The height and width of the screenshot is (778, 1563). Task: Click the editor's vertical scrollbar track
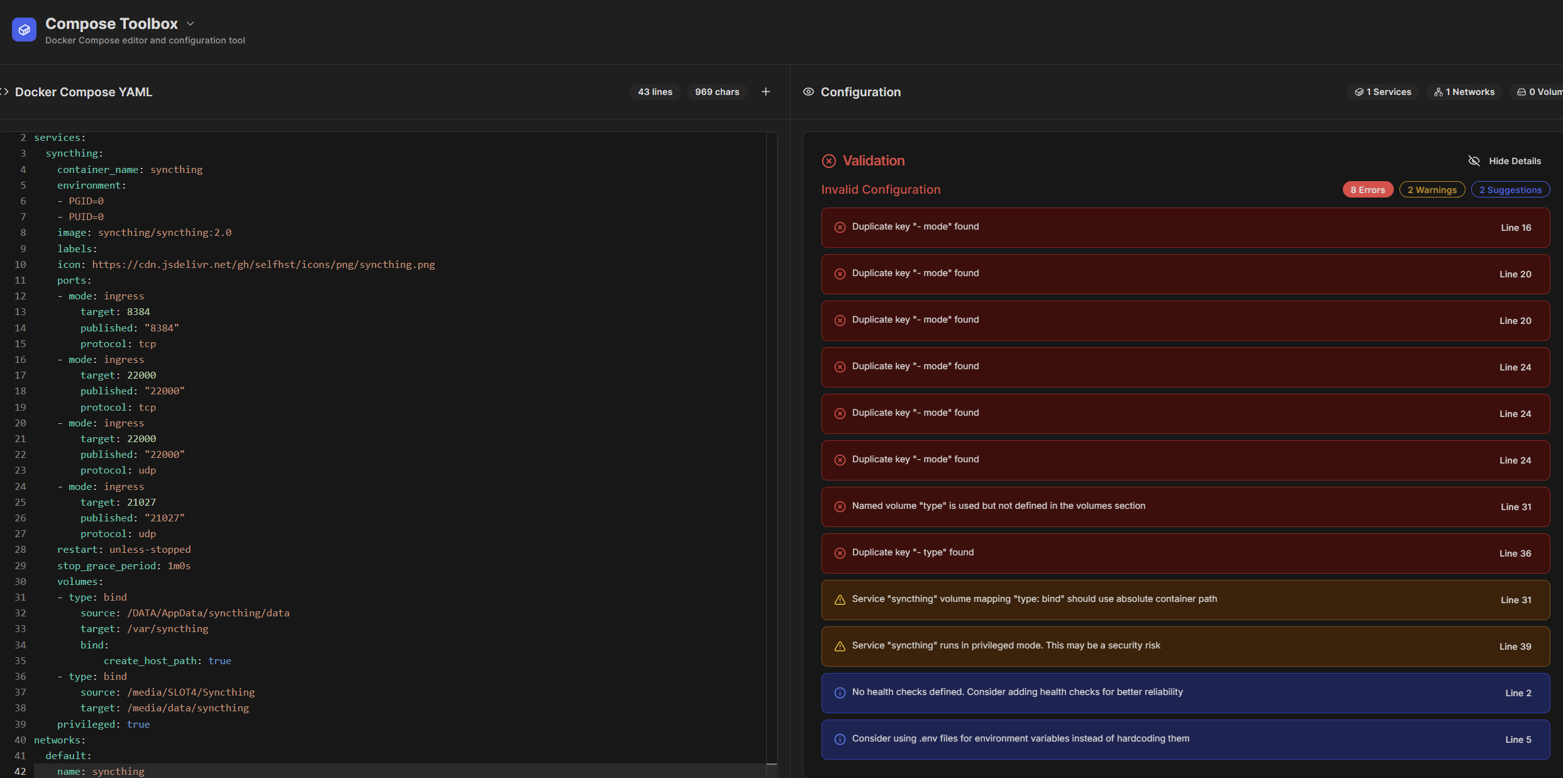(x=772, y=440)
